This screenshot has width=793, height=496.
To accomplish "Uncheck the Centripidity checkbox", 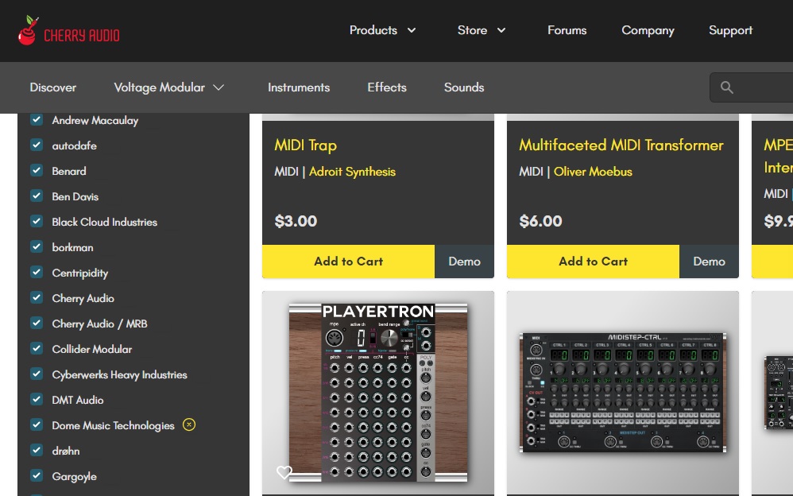I will click(37, 272).
